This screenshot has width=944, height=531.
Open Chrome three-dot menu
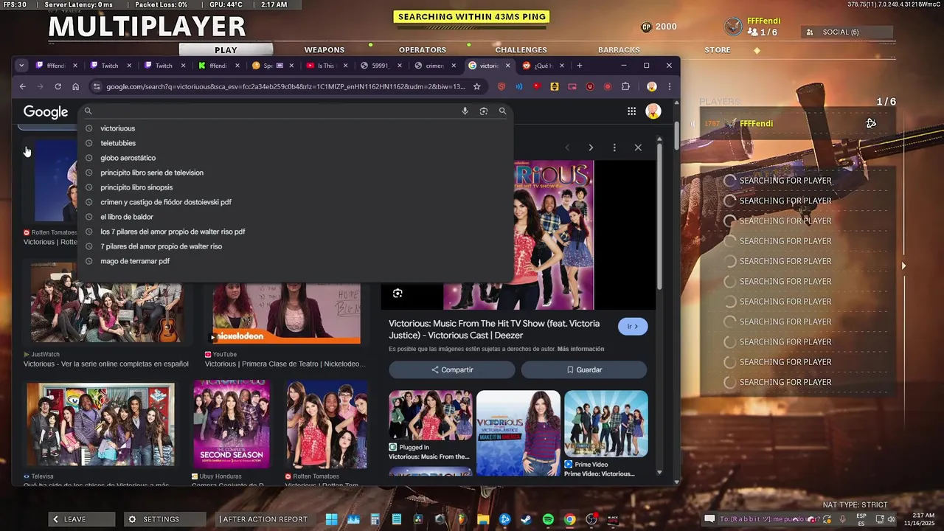pyautogui.click(x=669, y=86)
